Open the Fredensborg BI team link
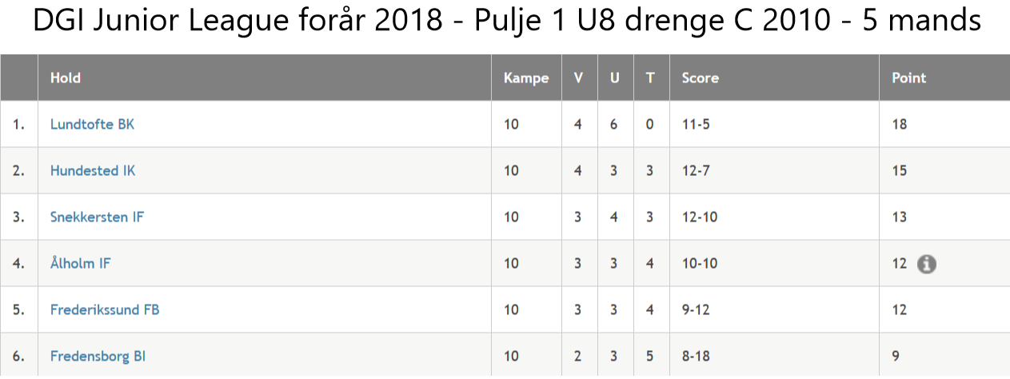The image size is (1010, 379). coord(98,356)
